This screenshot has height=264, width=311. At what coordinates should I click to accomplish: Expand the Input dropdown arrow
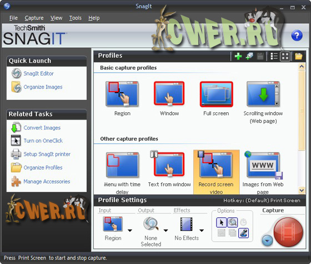tap(130, 231)
